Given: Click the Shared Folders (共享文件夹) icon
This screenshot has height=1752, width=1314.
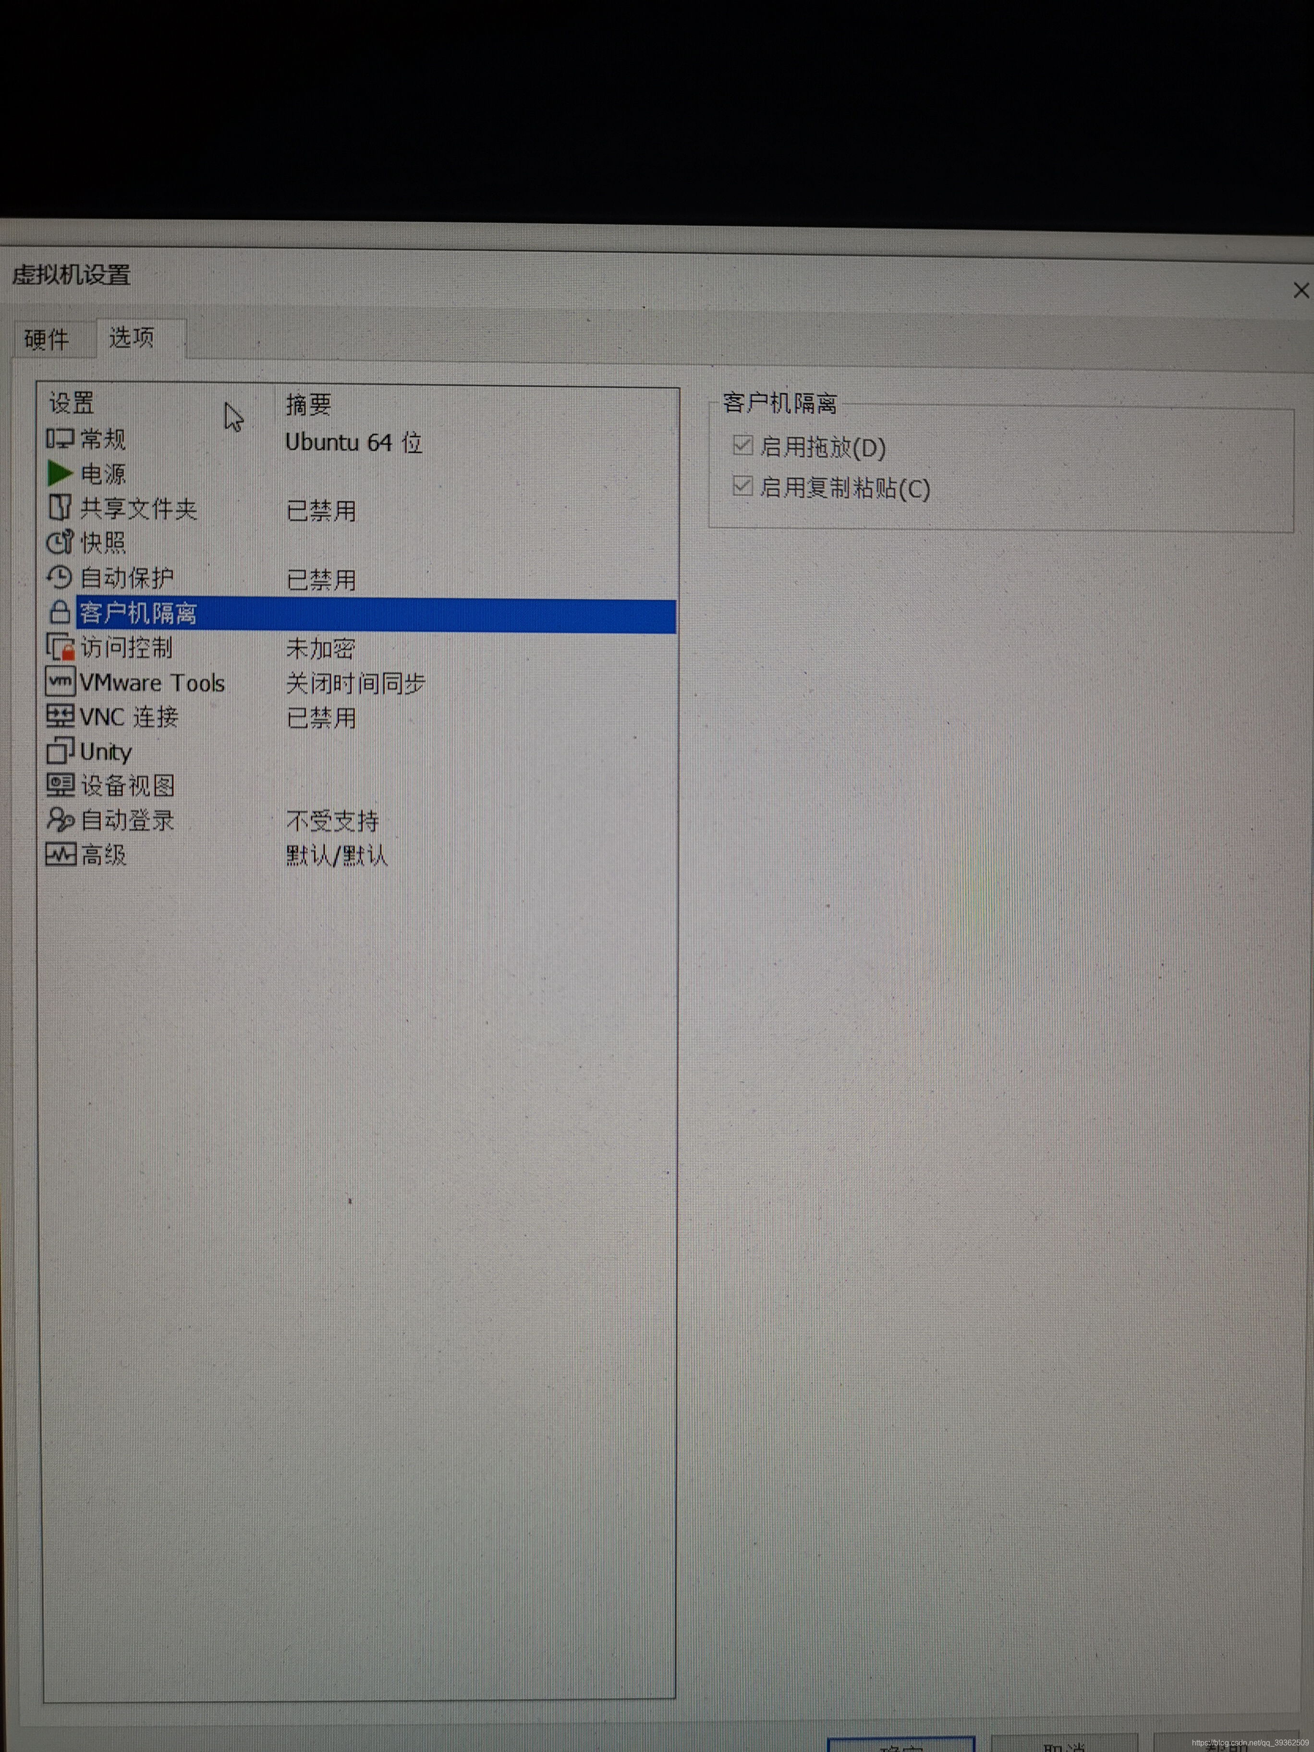Looking at the screenshot, I should click(x=60, y=508).
